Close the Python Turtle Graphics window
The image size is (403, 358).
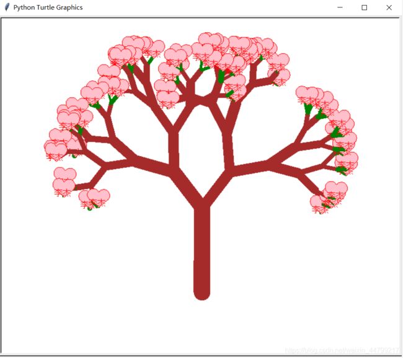point(389,7)
